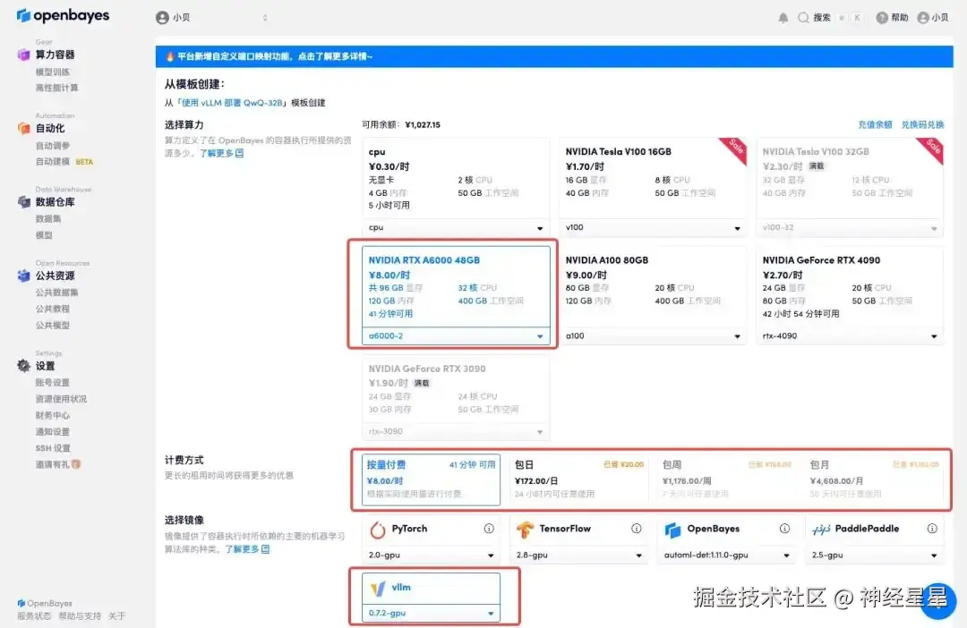The height and width of the screenshot is (628, 967).
Task: Open the v100 resource dropdown
Action: coord(653,227)
